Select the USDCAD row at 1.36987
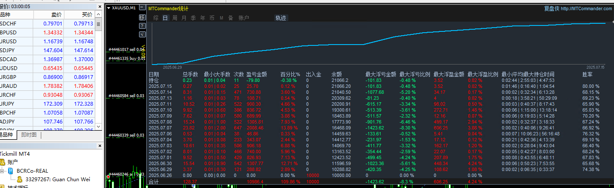Screen dimensions: 614x188 coord(48,59)
